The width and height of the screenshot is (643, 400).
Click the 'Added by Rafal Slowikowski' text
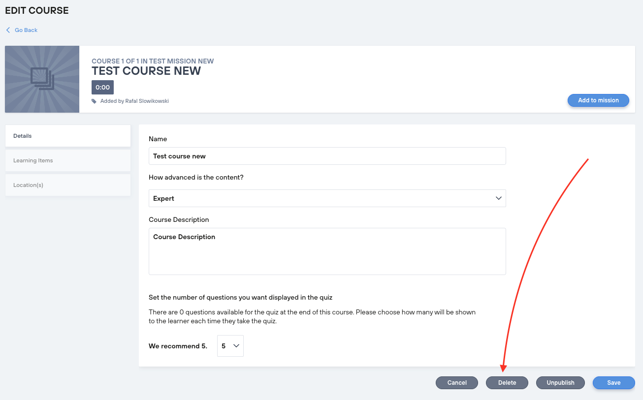coord(134,101)
